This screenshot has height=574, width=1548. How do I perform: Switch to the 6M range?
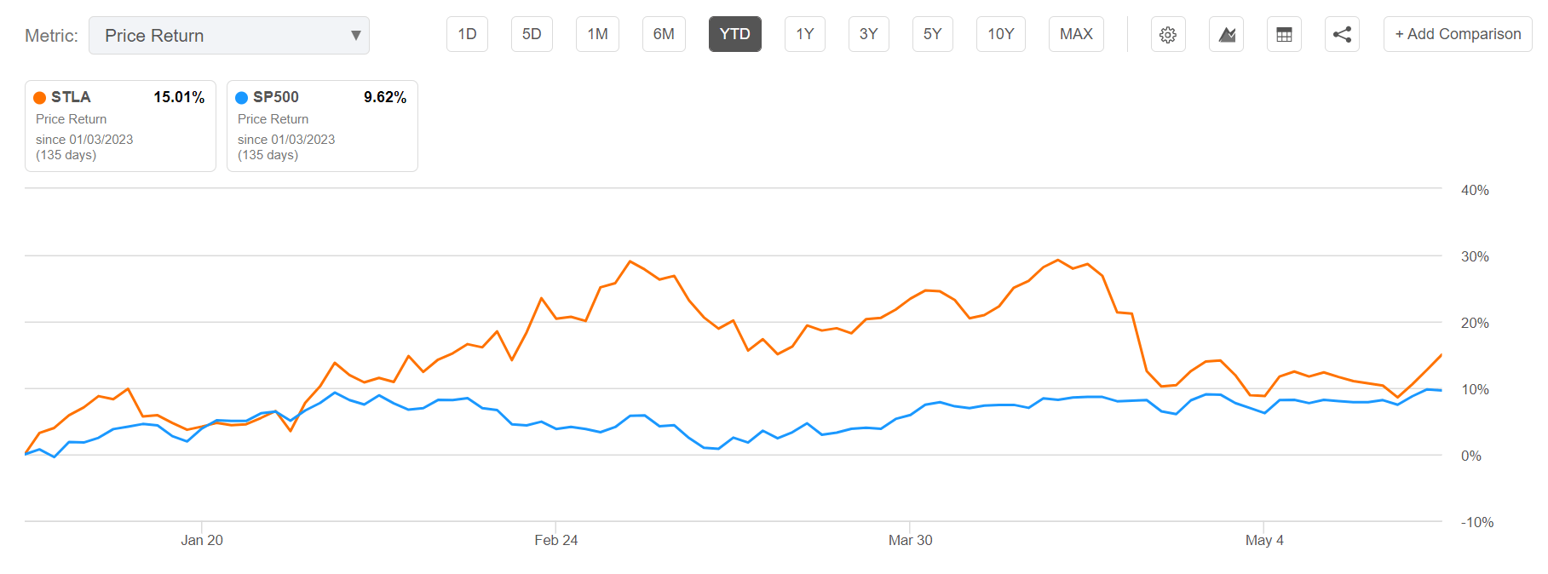[x=664, y=35]
